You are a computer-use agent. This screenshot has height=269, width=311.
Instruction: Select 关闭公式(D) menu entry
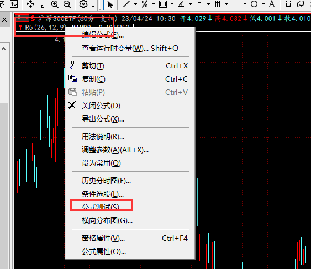coord(130,106)
